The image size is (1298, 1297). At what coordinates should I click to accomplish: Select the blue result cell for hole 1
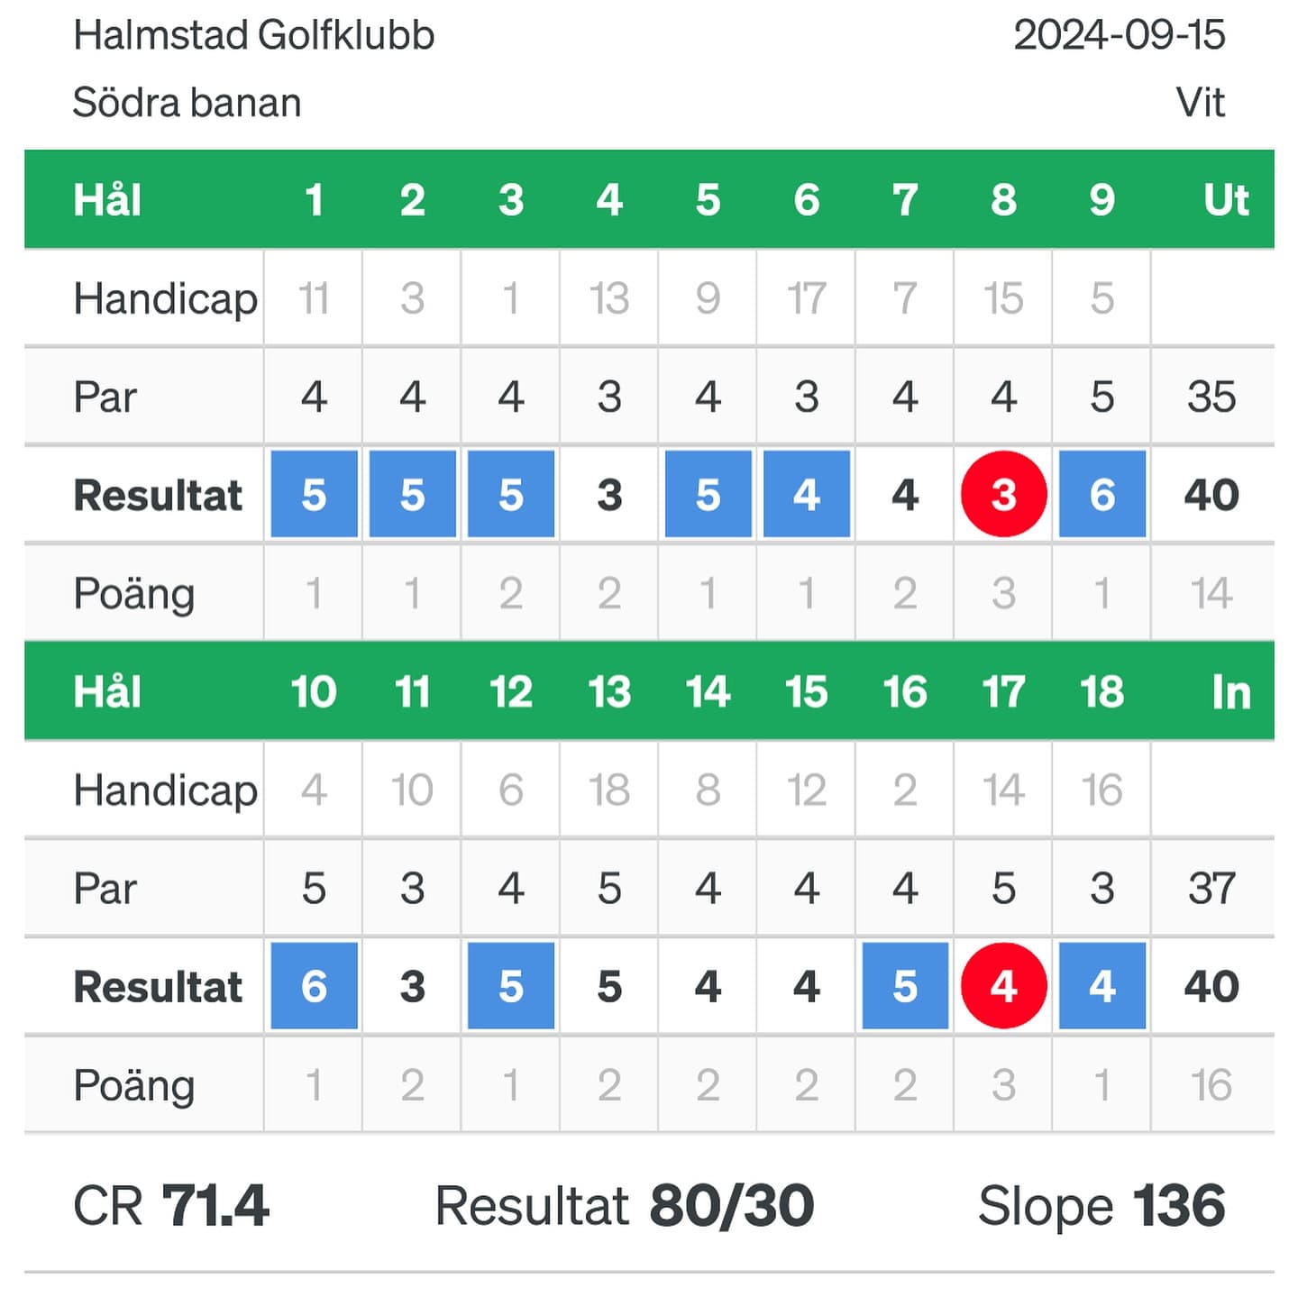[x=314, y=494]
